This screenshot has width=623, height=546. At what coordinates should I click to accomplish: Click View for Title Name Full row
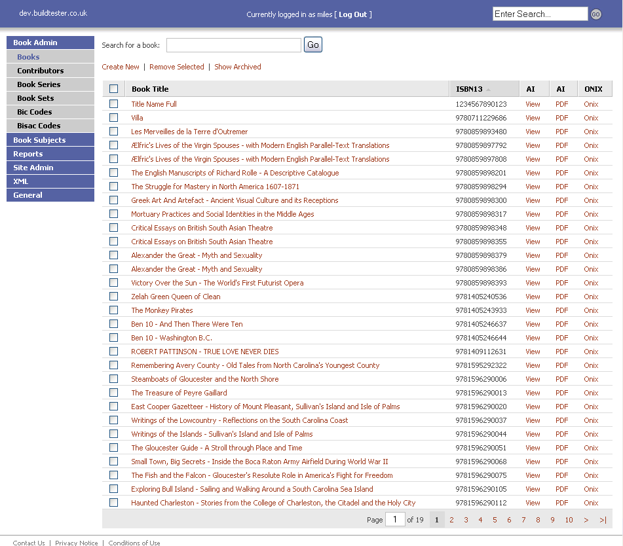[x=533, y=104]
